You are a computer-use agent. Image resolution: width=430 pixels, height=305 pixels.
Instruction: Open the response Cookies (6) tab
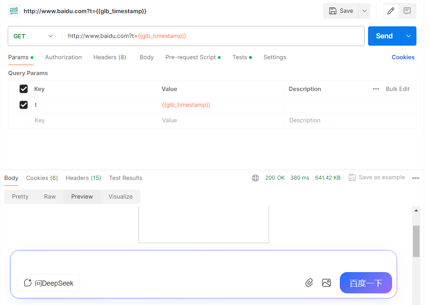42,178
